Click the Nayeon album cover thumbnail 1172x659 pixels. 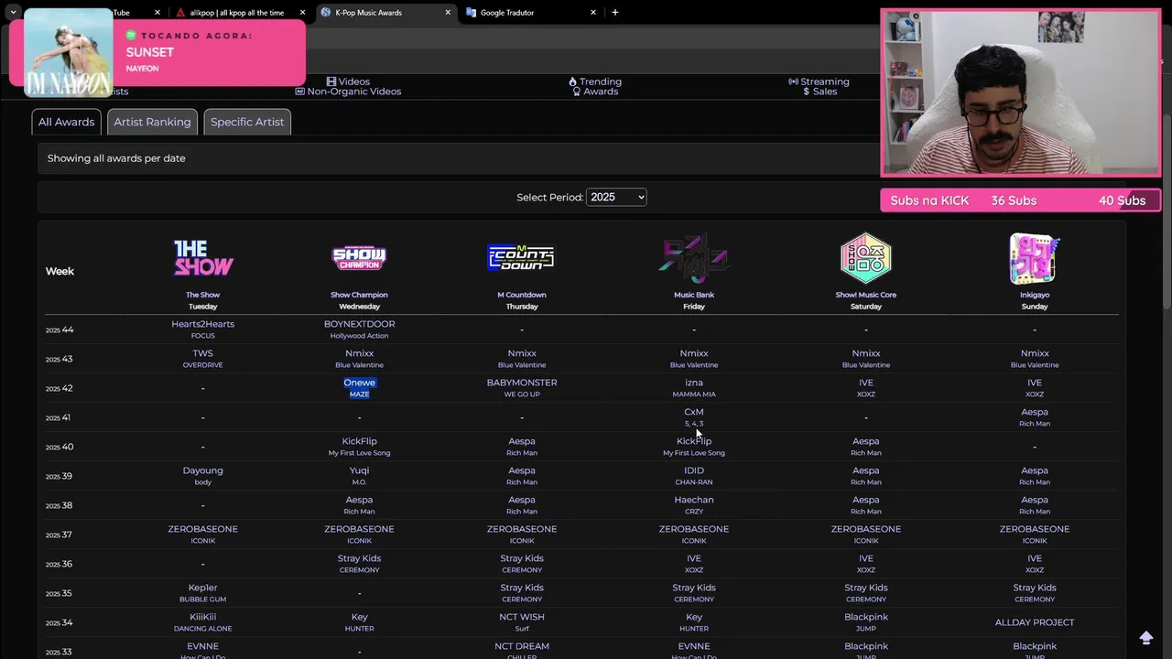[68, 52]
